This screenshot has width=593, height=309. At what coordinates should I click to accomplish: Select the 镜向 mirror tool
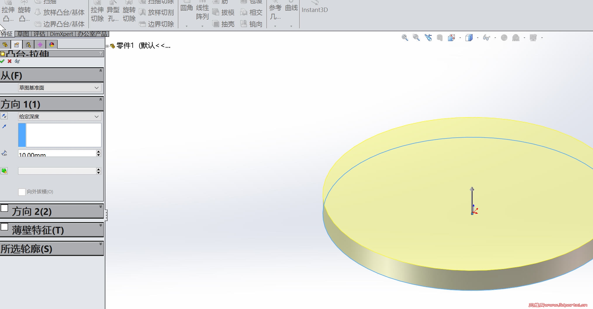pyautogui.click(x=251, y=24)
